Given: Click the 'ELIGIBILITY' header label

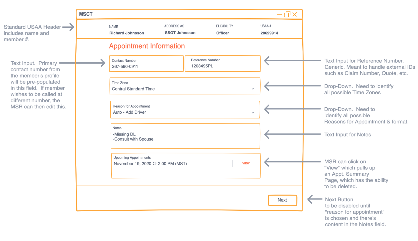Looking at the screenshot, I should coord(225,26).
